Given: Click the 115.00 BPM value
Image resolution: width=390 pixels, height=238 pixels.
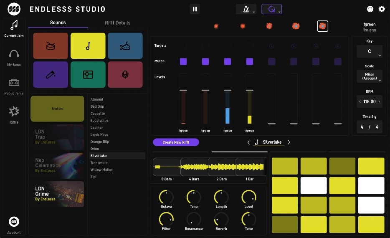Looking at the screenshot, I should point(370,101).
